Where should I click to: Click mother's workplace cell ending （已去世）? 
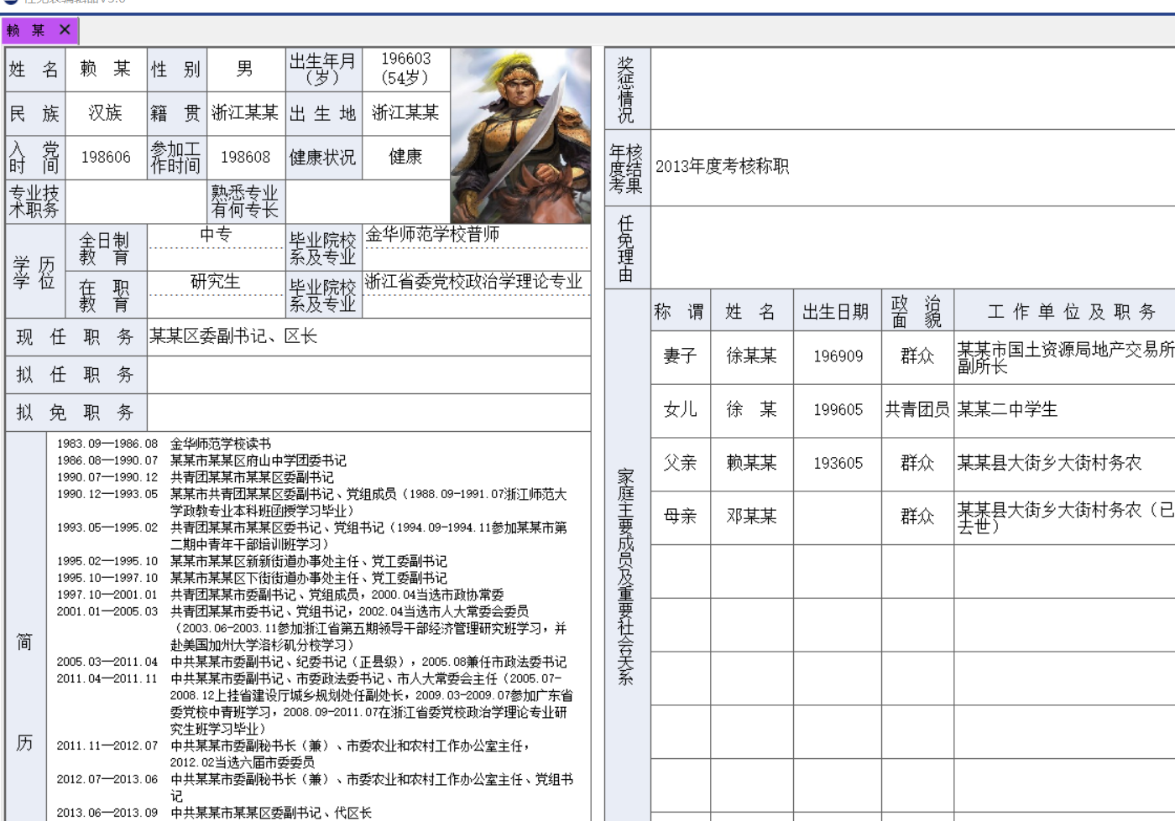(1065, 517)
